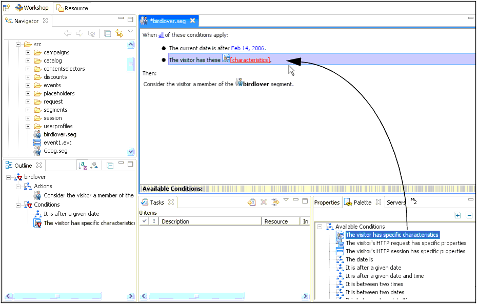
Task: Click the [characteristics] link
Action: tap(250, 60)
